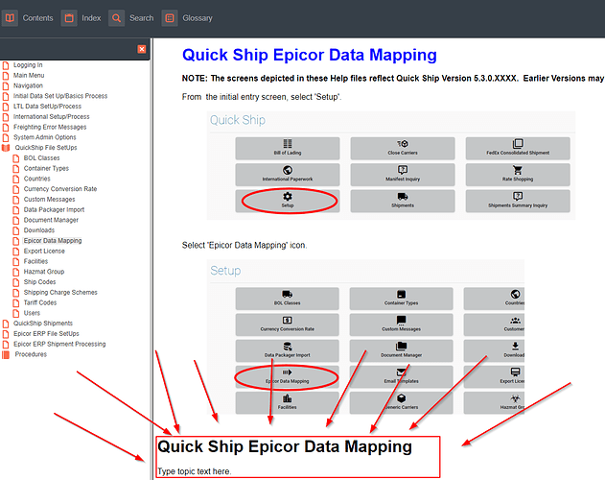Click Shipments Summary Inquiry tile
This screenshot has height=480, width=605.
518,201
